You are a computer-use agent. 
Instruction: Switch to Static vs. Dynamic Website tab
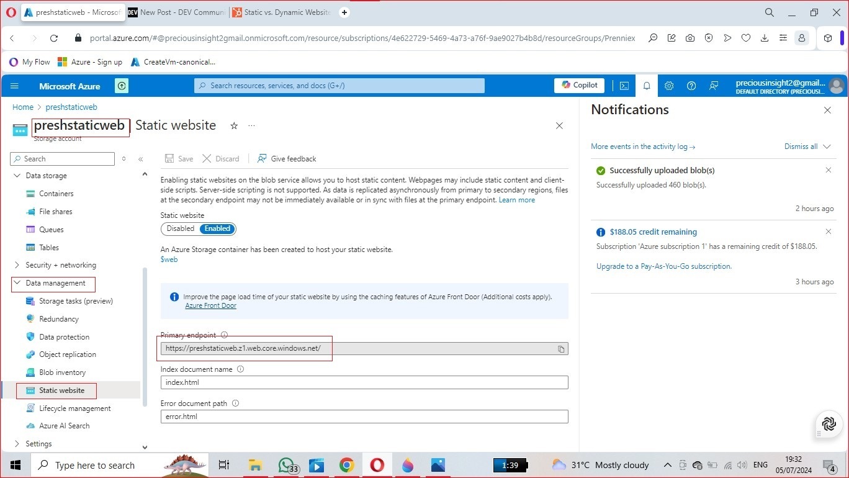point(281,12)
